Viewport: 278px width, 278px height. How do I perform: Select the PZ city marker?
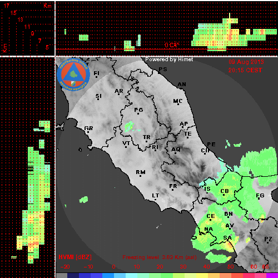pyautogui.click(x=268, y=240)
